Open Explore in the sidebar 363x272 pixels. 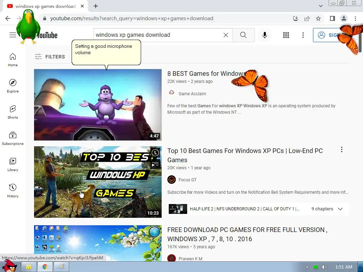(13, 86)
